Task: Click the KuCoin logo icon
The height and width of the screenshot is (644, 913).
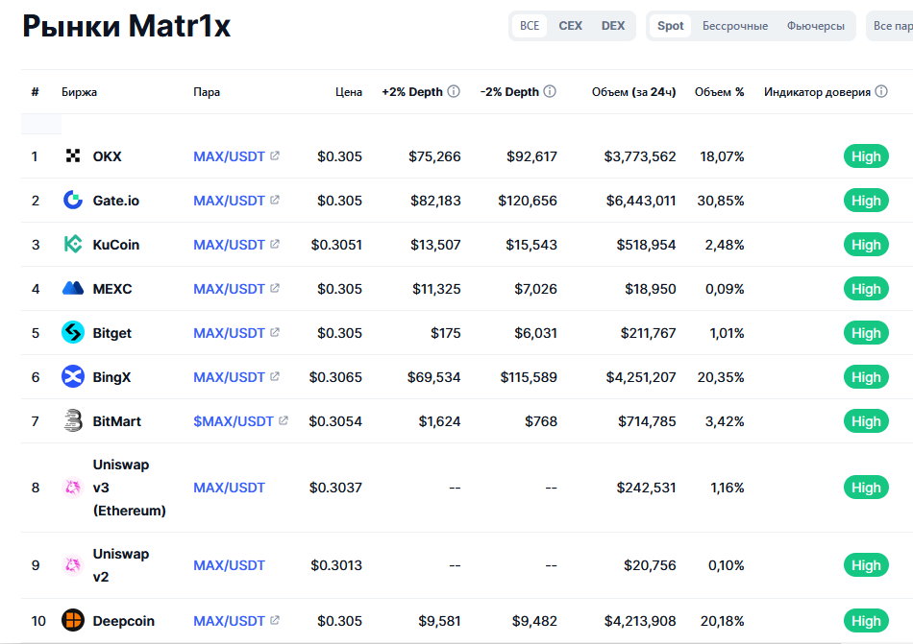Action: pos(73,245)
